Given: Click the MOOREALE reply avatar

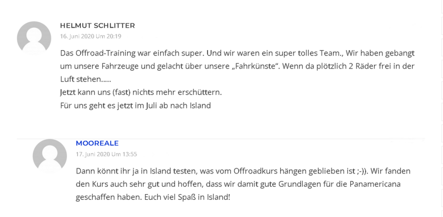Looking at the screenshot, I should click(50, 156).
